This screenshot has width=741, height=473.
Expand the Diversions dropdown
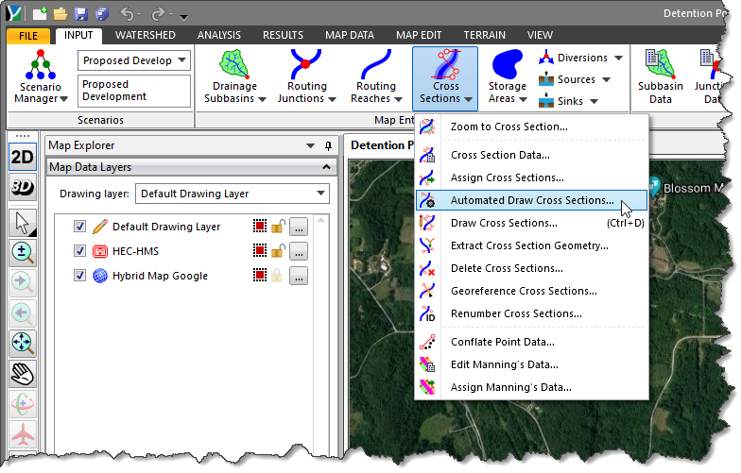click(x=618, y=58)
